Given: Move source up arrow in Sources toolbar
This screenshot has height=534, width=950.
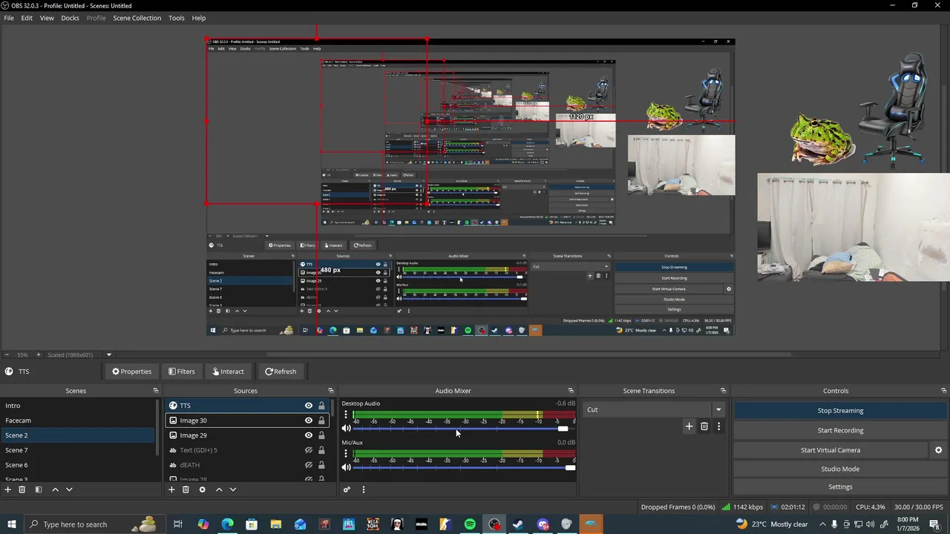Looking at the screenshot, I should (x=219, y=489).
